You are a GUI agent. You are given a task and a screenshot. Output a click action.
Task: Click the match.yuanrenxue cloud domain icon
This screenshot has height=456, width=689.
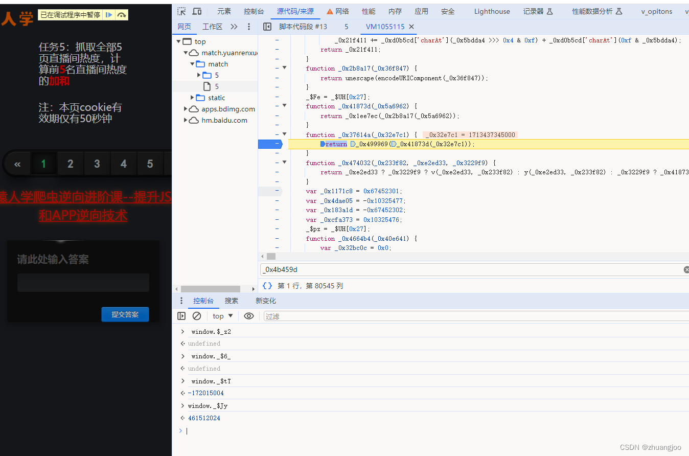tap(194, 53)
